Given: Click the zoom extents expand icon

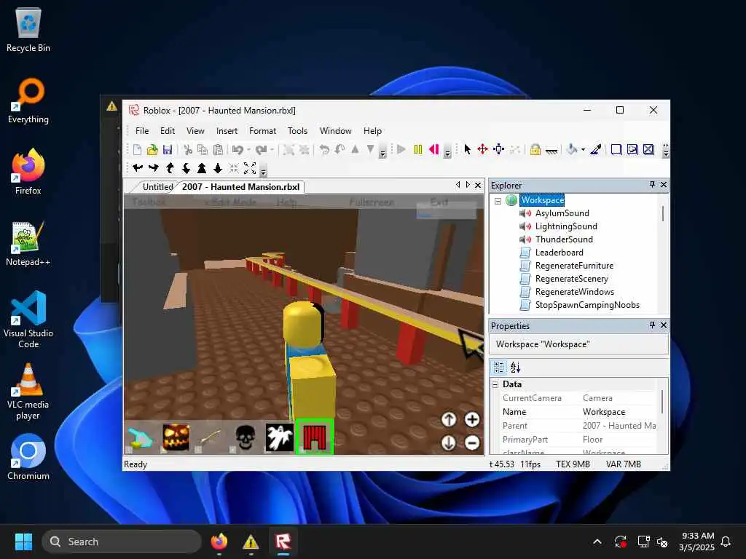Looking at the screenshot, I should [250, 168].
